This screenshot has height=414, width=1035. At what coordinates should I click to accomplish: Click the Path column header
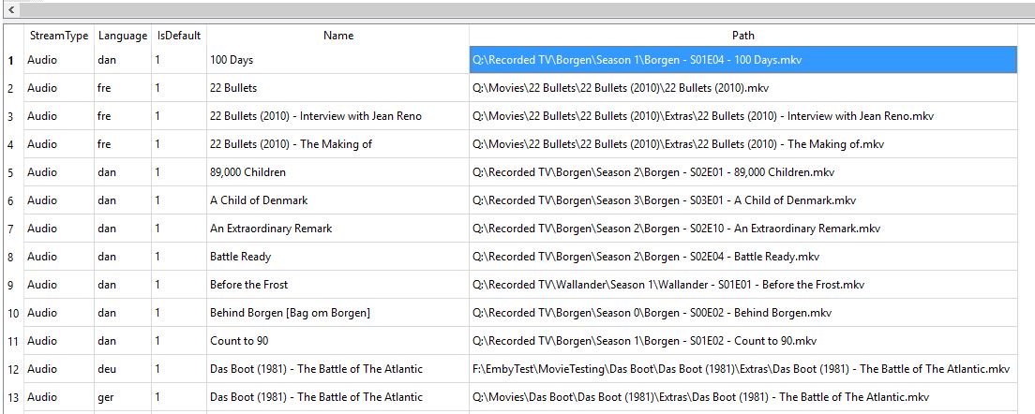[742, 36]
